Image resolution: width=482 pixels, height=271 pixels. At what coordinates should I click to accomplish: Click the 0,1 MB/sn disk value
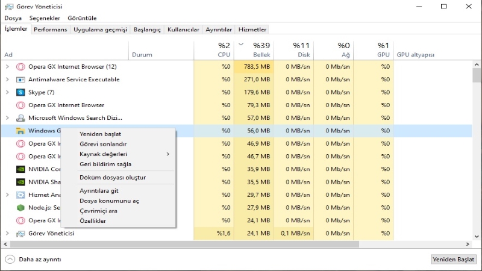(x=295, y=234)
